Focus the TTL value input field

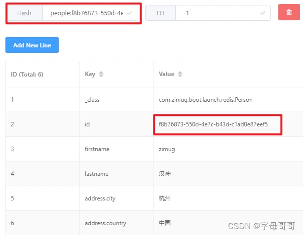(217, 13)
